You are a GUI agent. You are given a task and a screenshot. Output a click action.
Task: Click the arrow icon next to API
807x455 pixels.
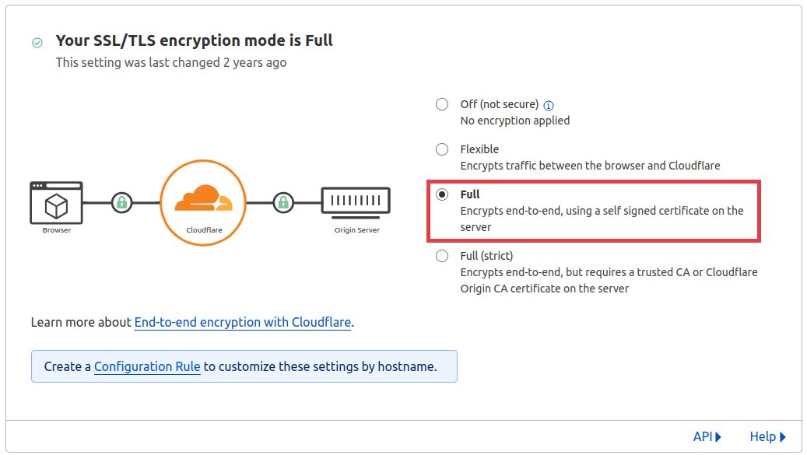pyautogui.click(x=720, y=436)
